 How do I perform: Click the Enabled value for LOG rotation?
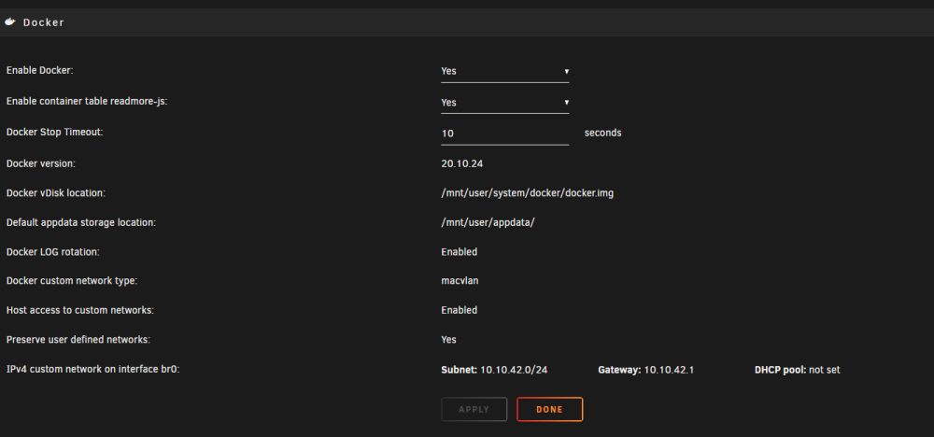pos(460,252)
